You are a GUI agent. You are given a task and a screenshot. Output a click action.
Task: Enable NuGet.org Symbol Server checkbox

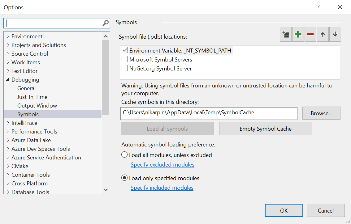pos(125,68)
